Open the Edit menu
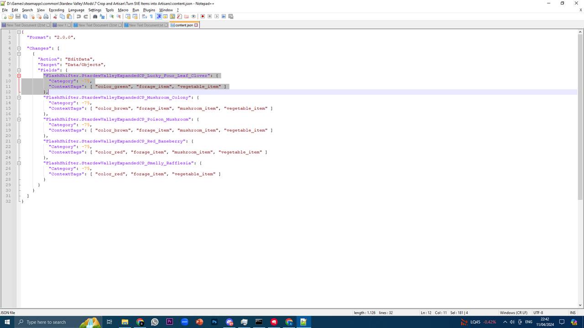584x328 pixels. pyautogui.click(x=15, y=10)
